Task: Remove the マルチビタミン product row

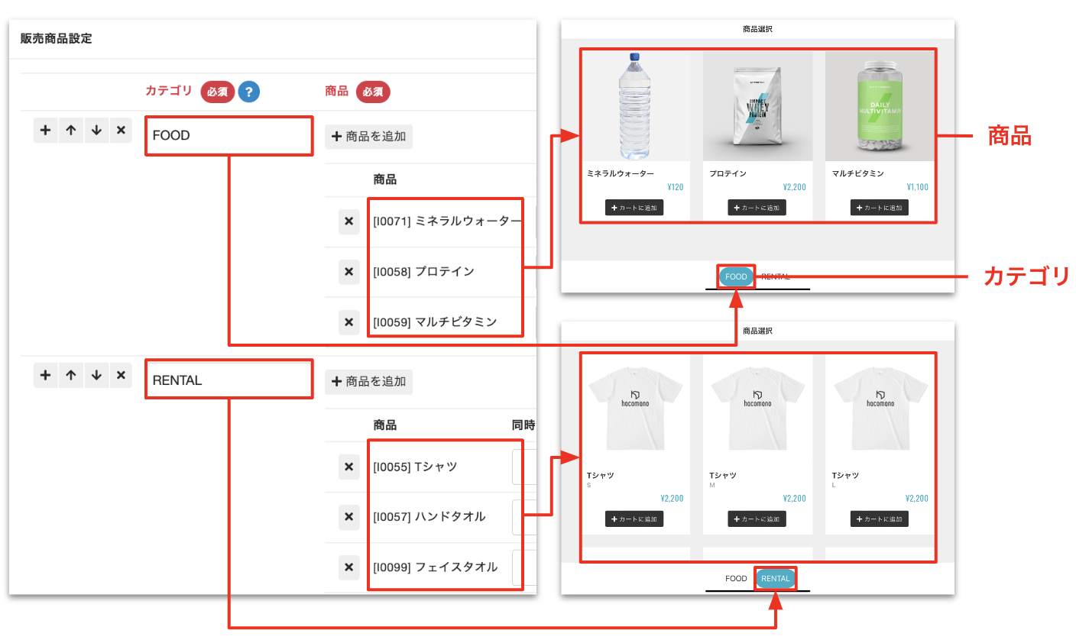Action: point(348,322)
